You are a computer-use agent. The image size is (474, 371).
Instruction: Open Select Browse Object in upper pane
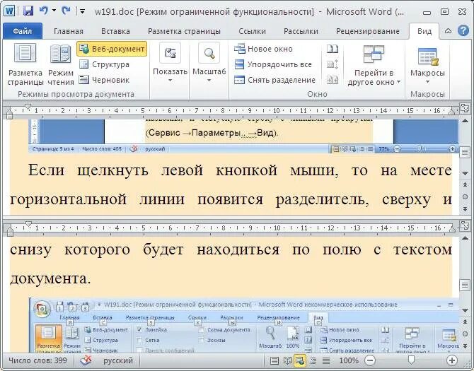tap(465, 197)
